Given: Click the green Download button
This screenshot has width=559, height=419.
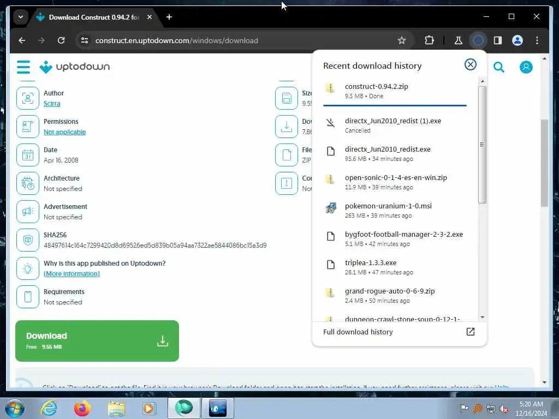Looking at the screenshot, I should [97, 340].
